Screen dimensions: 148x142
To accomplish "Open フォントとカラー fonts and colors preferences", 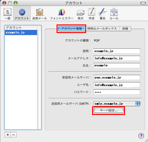I will click(x=62, y=14).
